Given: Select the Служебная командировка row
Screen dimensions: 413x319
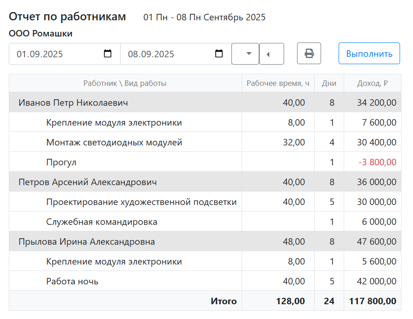Looking at the screenshot, I should point(102,222).
